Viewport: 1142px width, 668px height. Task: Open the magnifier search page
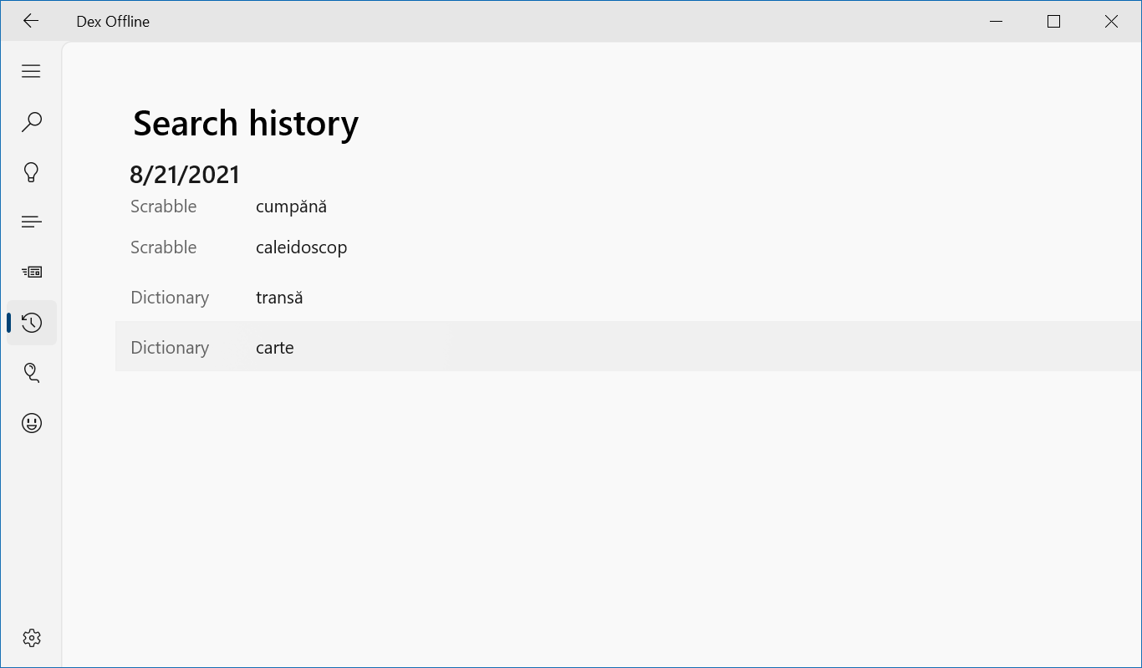(x=31, y=122)
